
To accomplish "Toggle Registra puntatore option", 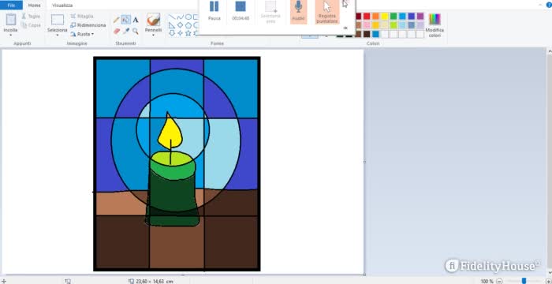I will click(327, 12).
